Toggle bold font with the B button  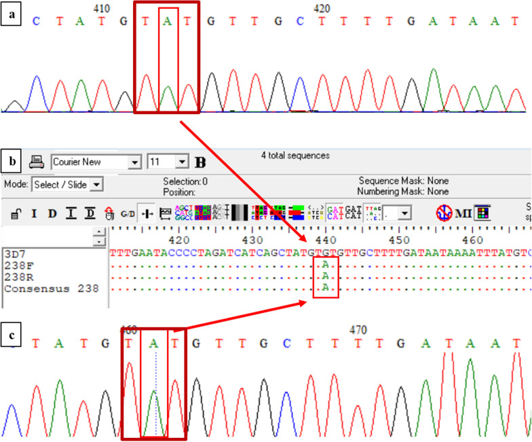[x=201, y=162]
